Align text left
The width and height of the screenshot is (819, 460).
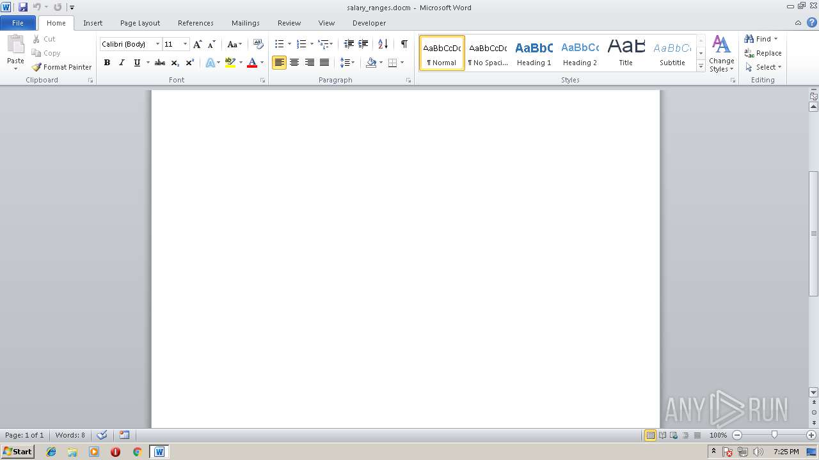(x=279, y=63)
